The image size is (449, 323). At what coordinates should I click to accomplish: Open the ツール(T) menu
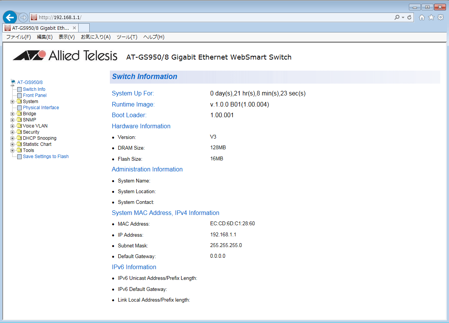coord(127,37)
